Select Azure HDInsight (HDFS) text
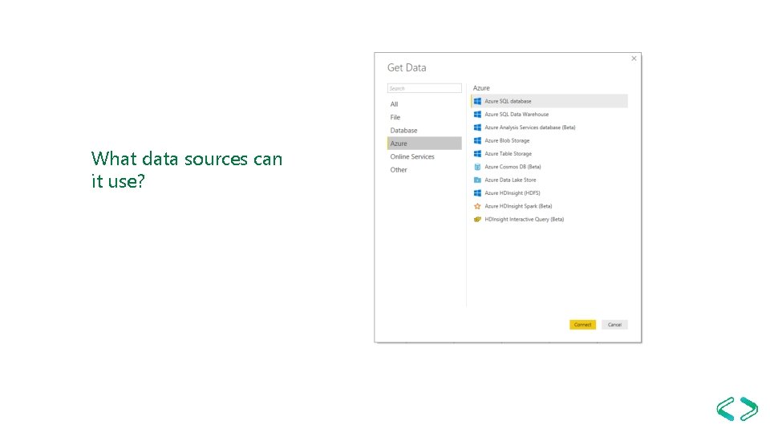Viewport: 770px width, 433px height. click(513, 193)
